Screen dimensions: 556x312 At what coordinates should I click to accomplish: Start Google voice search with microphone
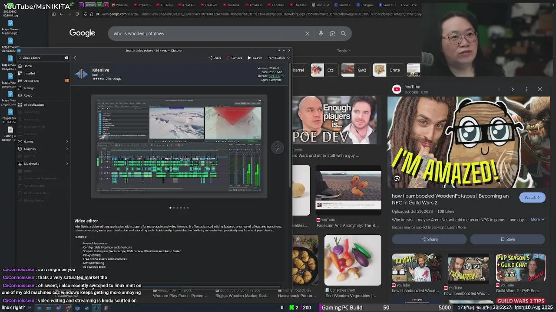tap(321, 33)
